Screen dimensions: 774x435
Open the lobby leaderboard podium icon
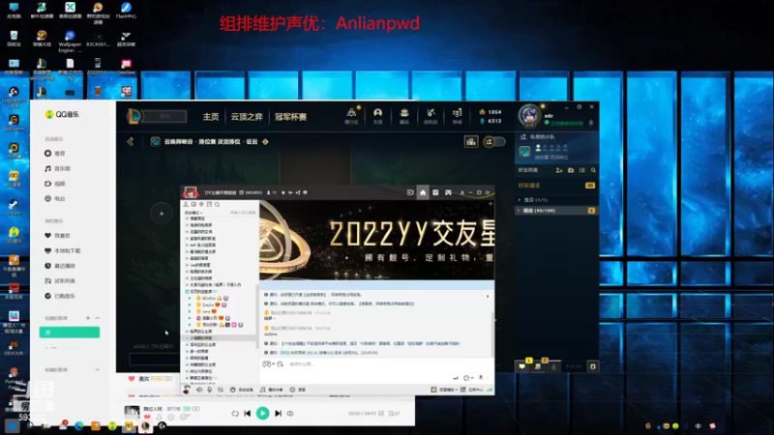[x=471, y=142]
